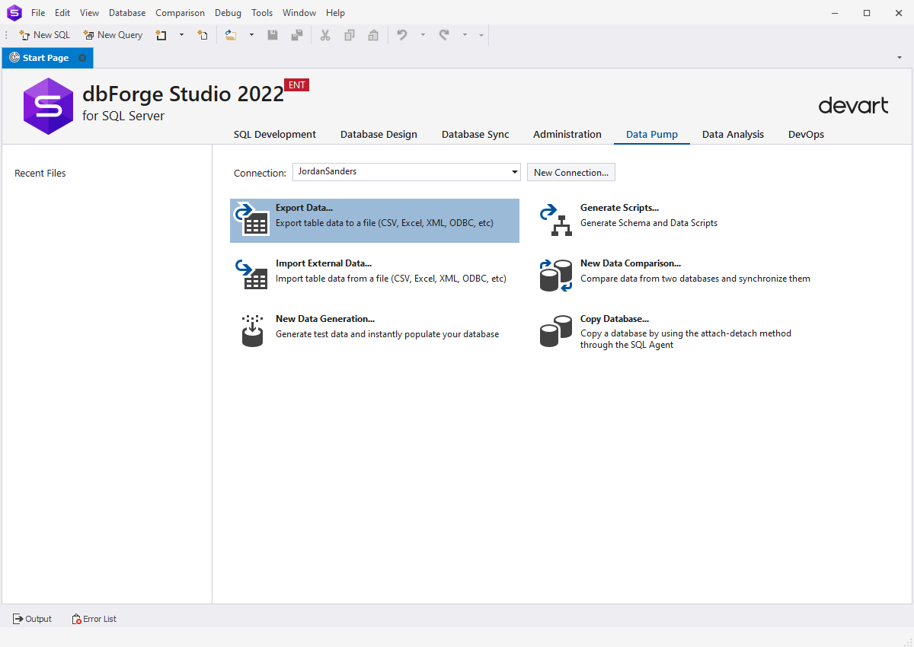Click the Save All toolbar icon
Screen dimensions: 914x647
click(297, 35)
